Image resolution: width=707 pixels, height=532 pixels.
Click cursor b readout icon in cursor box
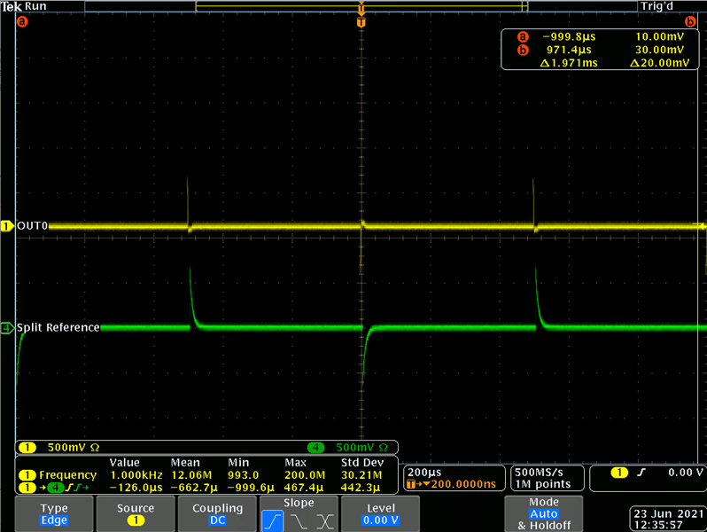tap(523, 50)
